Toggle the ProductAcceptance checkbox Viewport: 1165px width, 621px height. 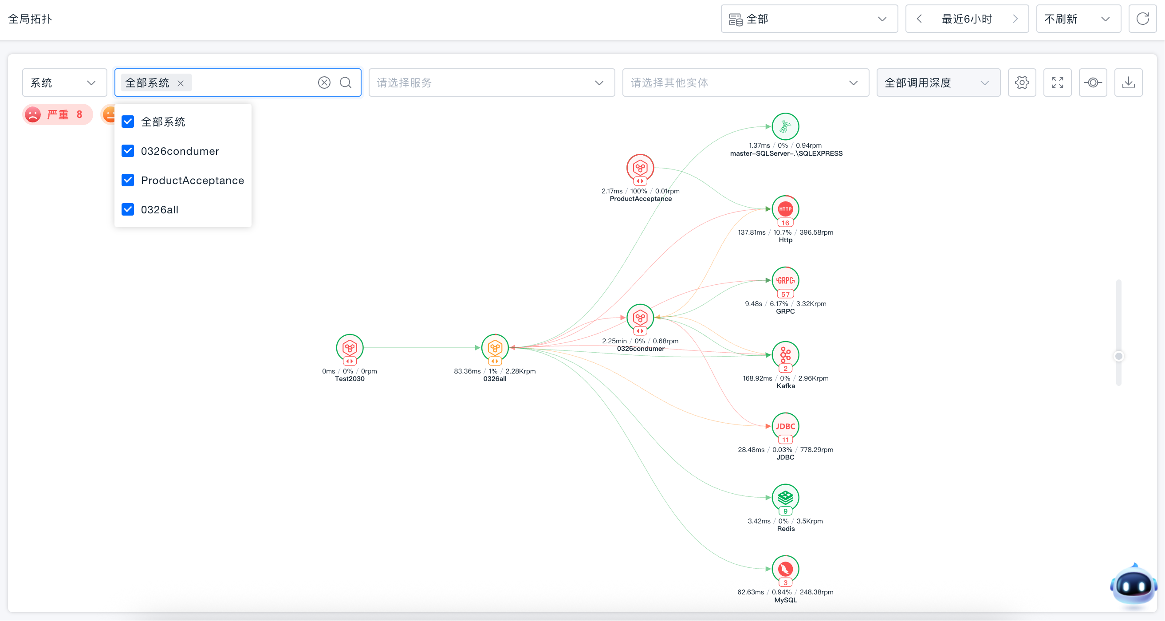click(x=128, y=181)
